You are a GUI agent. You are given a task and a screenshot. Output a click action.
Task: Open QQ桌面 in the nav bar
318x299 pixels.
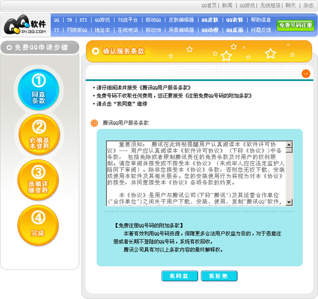coord(235,30)
